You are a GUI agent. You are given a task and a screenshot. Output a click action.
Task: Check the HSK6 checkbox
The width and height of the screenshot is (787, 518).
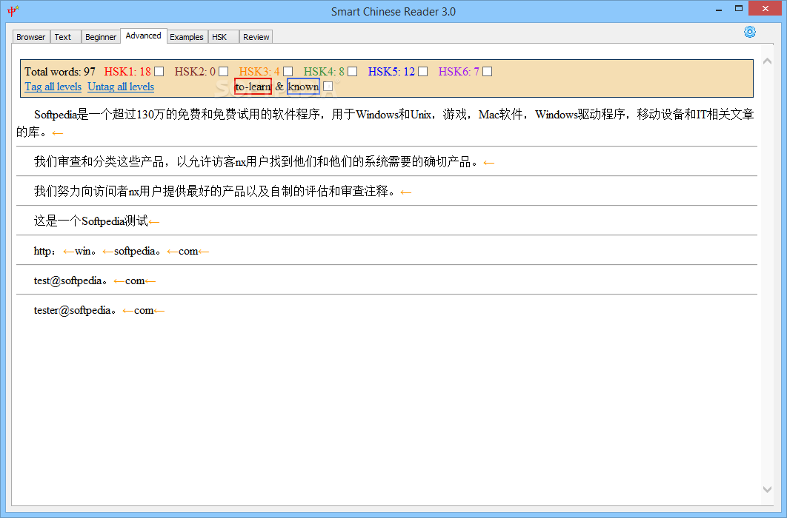(488, 72)
